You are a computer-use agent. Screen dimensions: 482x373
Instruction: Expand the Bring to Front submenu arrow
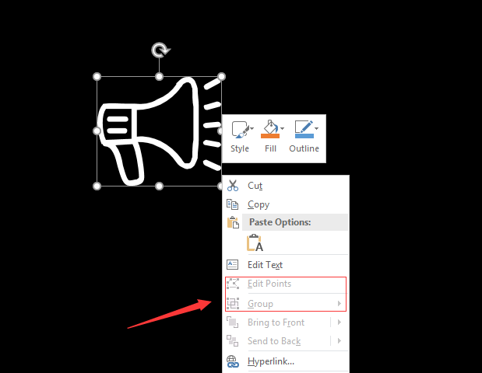coord(340,322)
